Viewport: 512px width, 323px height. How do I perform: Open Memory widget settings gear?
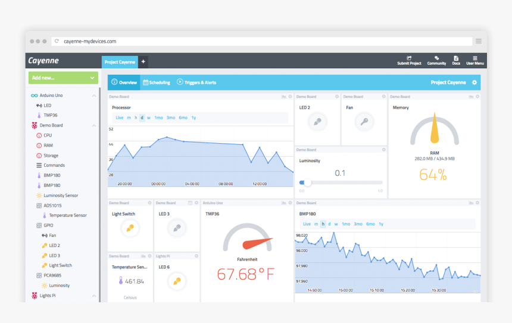pyautogui.click(x=477, y=96)
